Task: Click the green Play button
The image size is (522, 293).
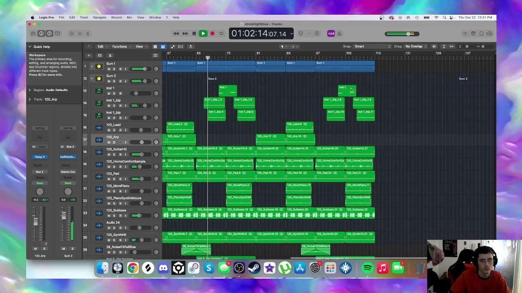Action: click(203, 33)
